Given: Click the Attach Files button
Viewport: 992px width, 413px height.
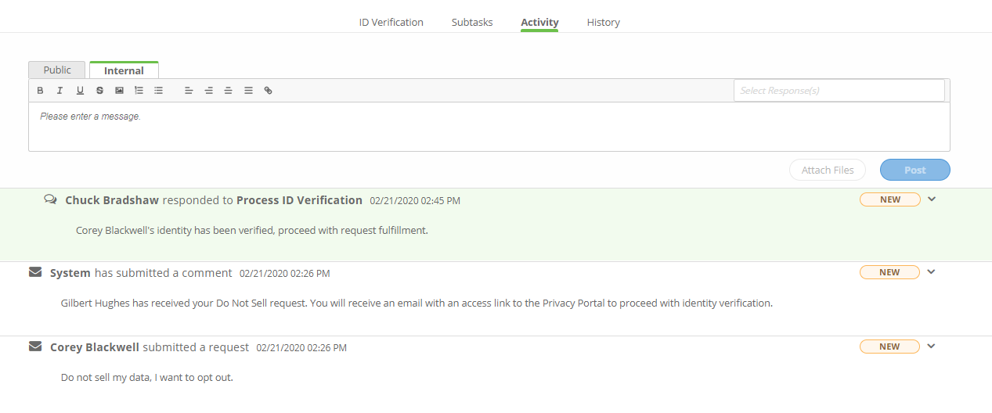Looking at the screenshot, I should coord(828,170).
